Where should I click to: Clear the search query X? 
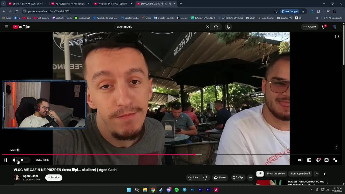pos(208,27)
